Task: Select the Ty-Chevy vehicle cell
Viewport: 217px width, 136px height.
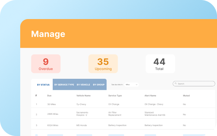Action: click(81, 104)
